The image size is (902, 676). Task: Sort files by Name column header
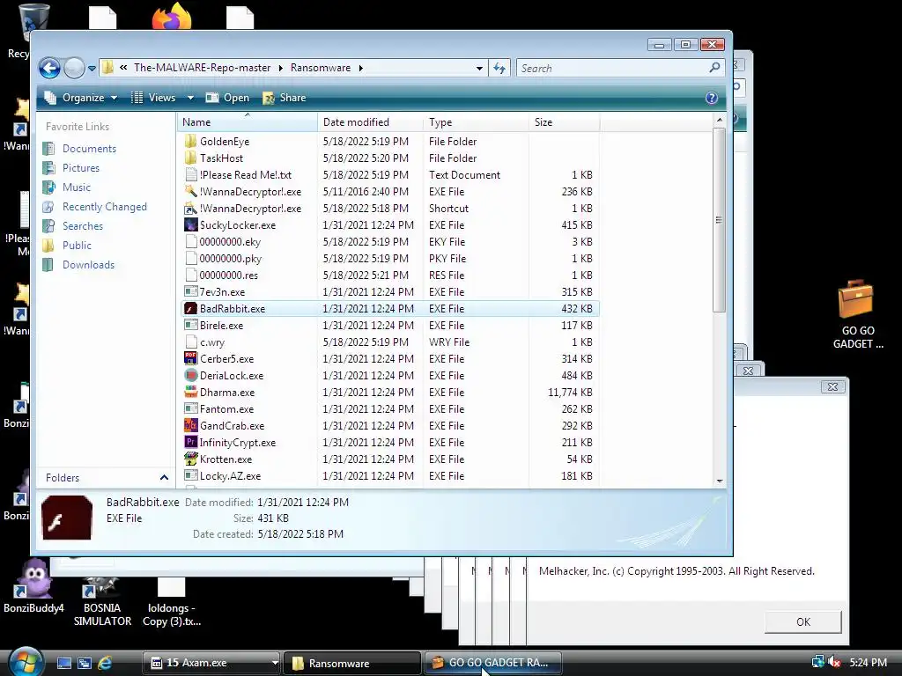247,121
